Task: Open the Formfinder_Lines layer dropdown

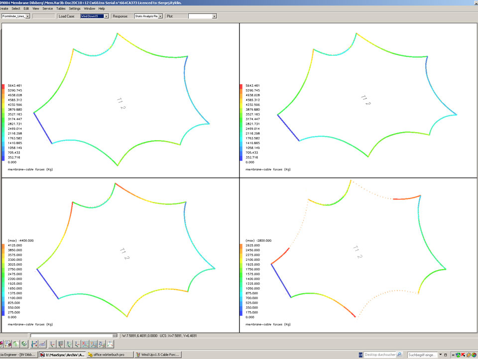Action: tap(27, 16)
